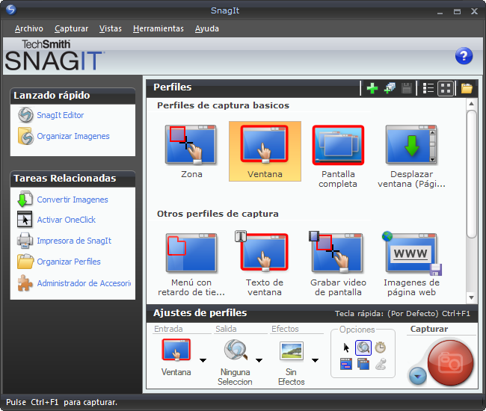Toggle the preview in editor option
Image resolution: width=486 pixels, height=411 pixels.
[x=363, y=347]
